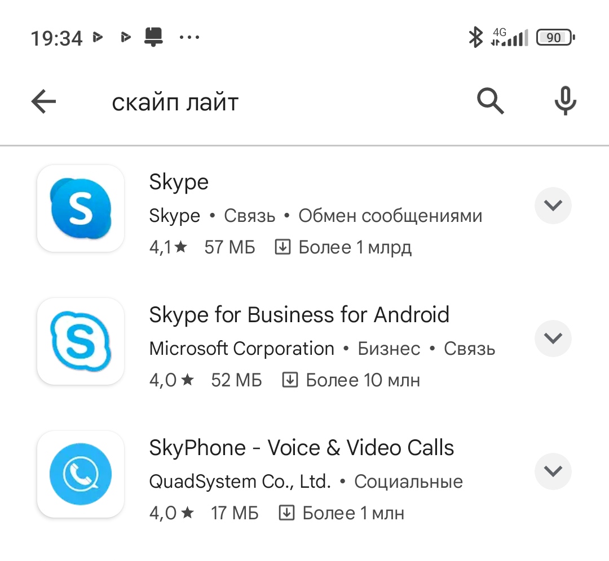Open "SkyPhone - Voice & Video Calls" title
609x561 pixels.
301,448
